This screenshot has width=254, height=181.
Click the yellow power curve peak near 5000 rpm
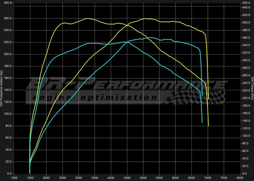145,18
